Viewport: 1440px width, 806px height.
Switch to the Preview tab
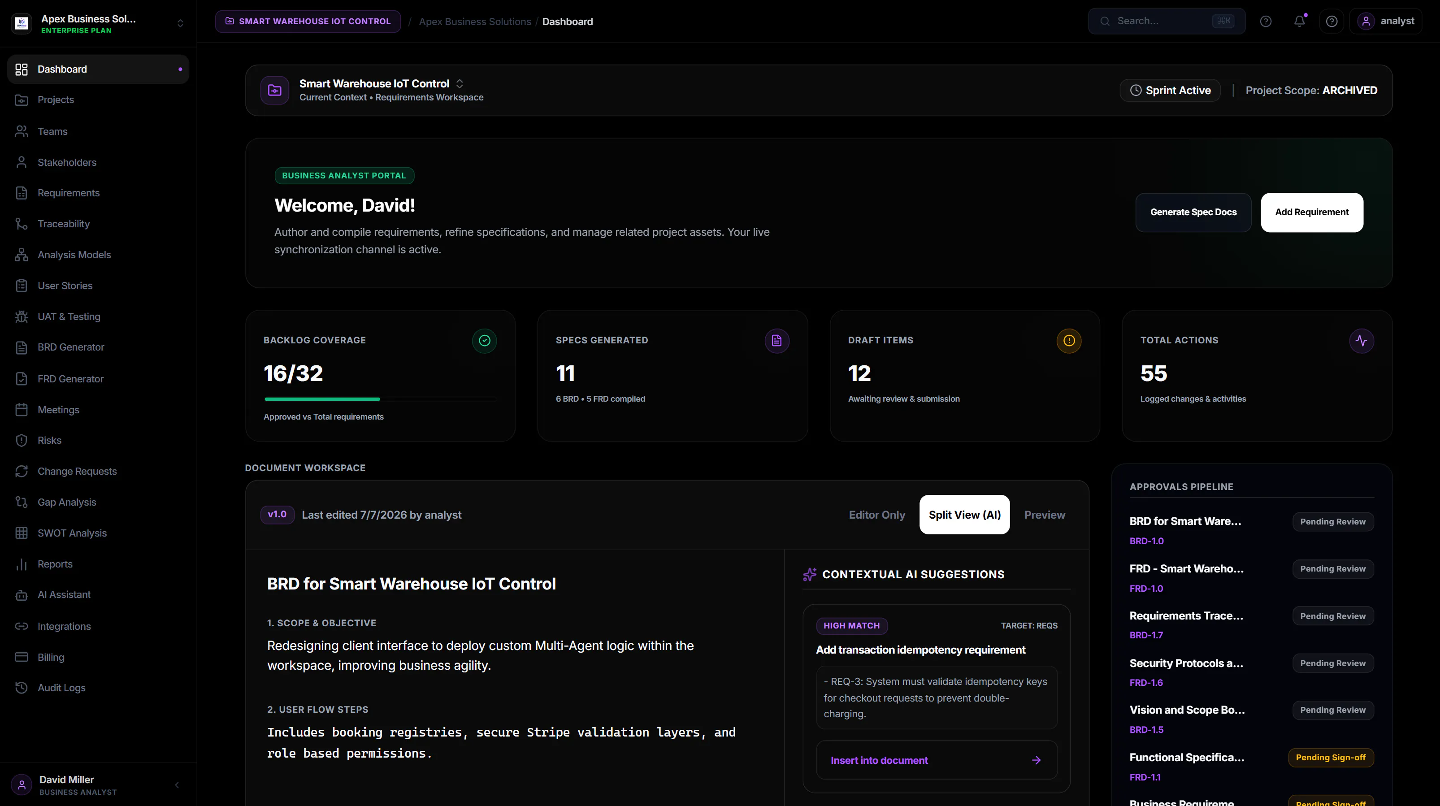pos(1044,515)
